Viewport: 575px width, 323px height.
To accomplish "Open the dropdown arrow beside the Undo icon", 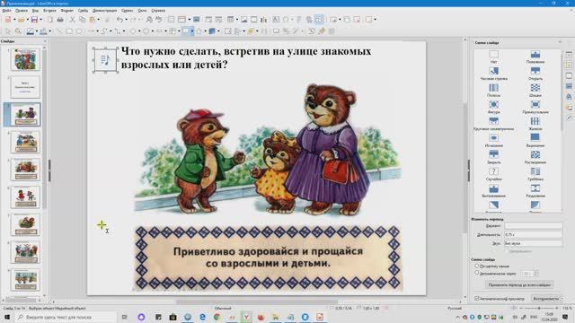I will pyautogui.click(x=126, y=20).
